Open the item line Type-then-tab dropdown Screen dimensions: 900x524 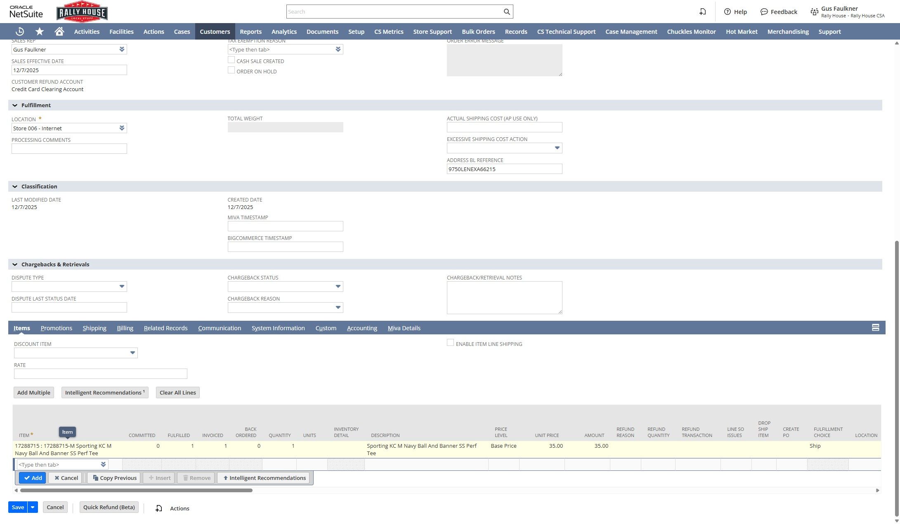[x=103, y=465]
